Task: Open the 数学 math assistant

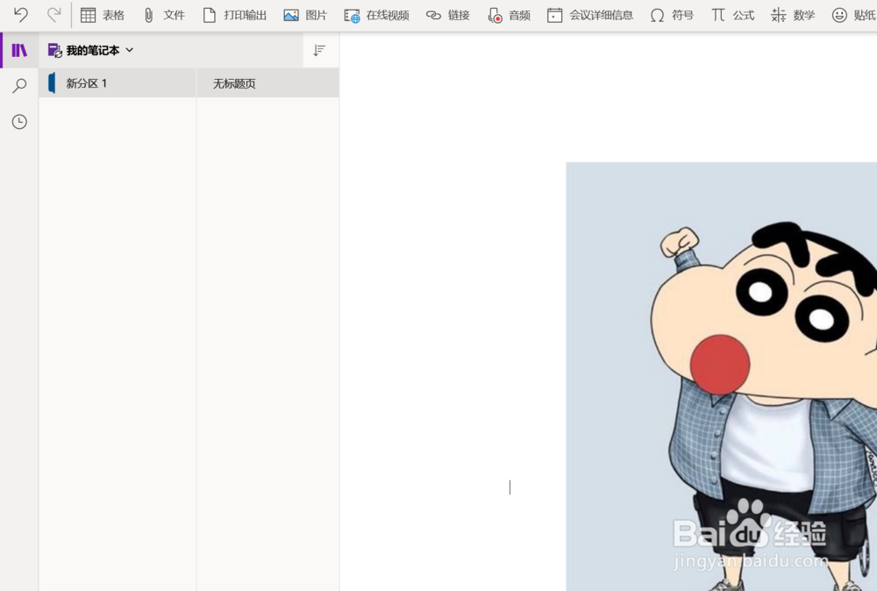Action: click(793, 15)
